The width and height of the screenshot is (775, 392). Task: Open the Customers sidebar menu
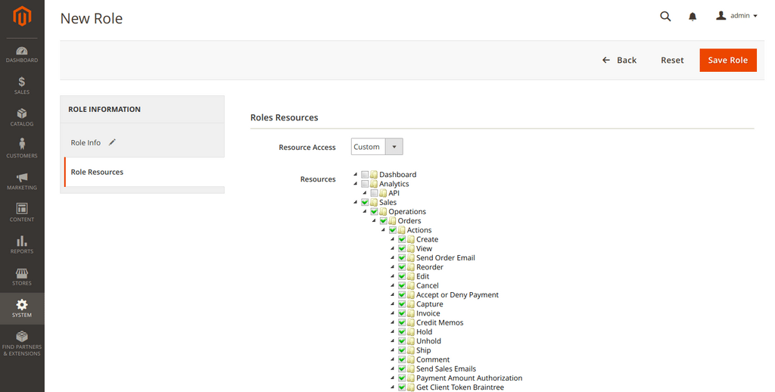click(22, 149)
